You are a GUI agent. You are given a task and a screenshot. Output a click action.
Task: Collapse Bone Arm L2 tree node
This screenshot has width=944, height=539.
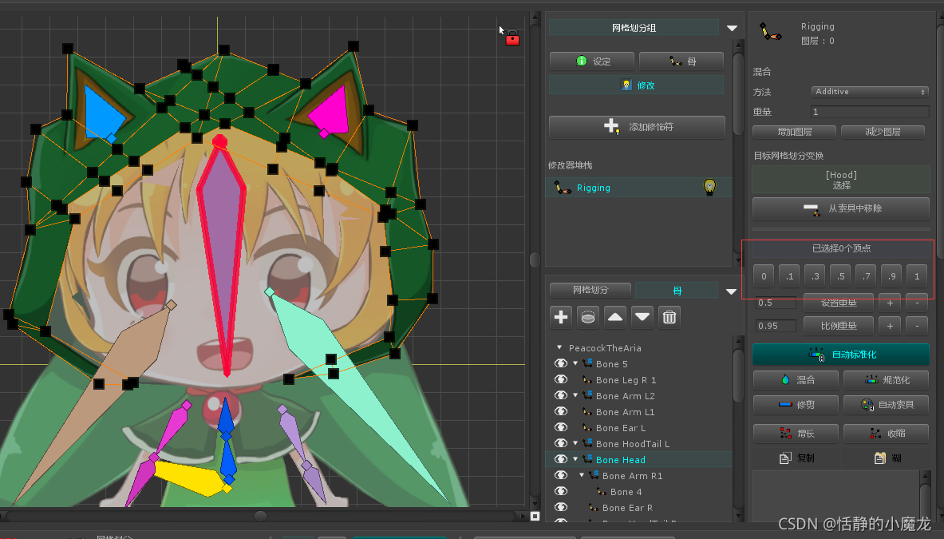click(x=575, y=395)
